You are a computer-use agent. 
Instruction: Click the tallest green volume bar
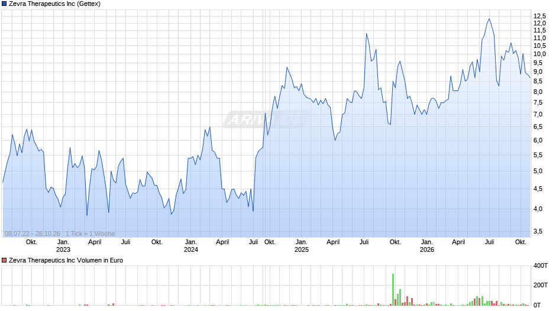tap(393, 289)
